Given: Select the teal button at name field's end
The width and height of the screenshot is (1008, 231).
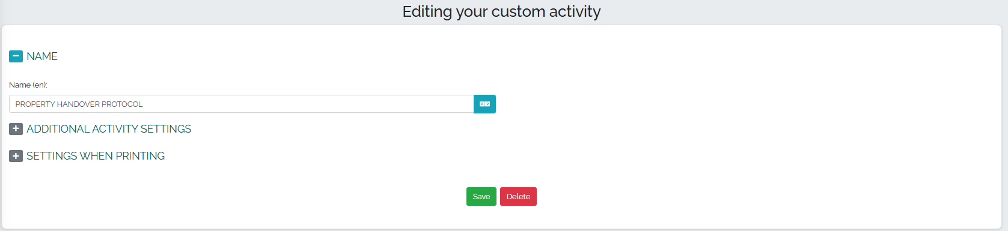Looking at the screenshot, I should pyautogui.click(x=484, y=104).
